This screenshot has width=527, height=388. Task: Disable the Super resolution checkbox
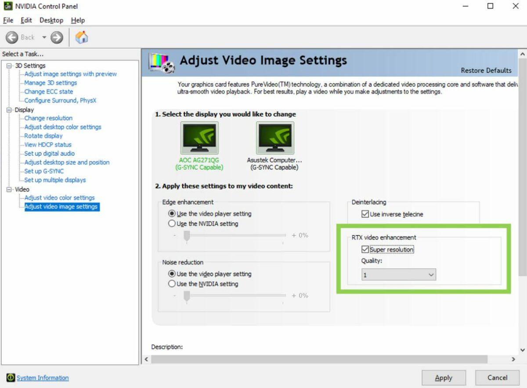365,250
